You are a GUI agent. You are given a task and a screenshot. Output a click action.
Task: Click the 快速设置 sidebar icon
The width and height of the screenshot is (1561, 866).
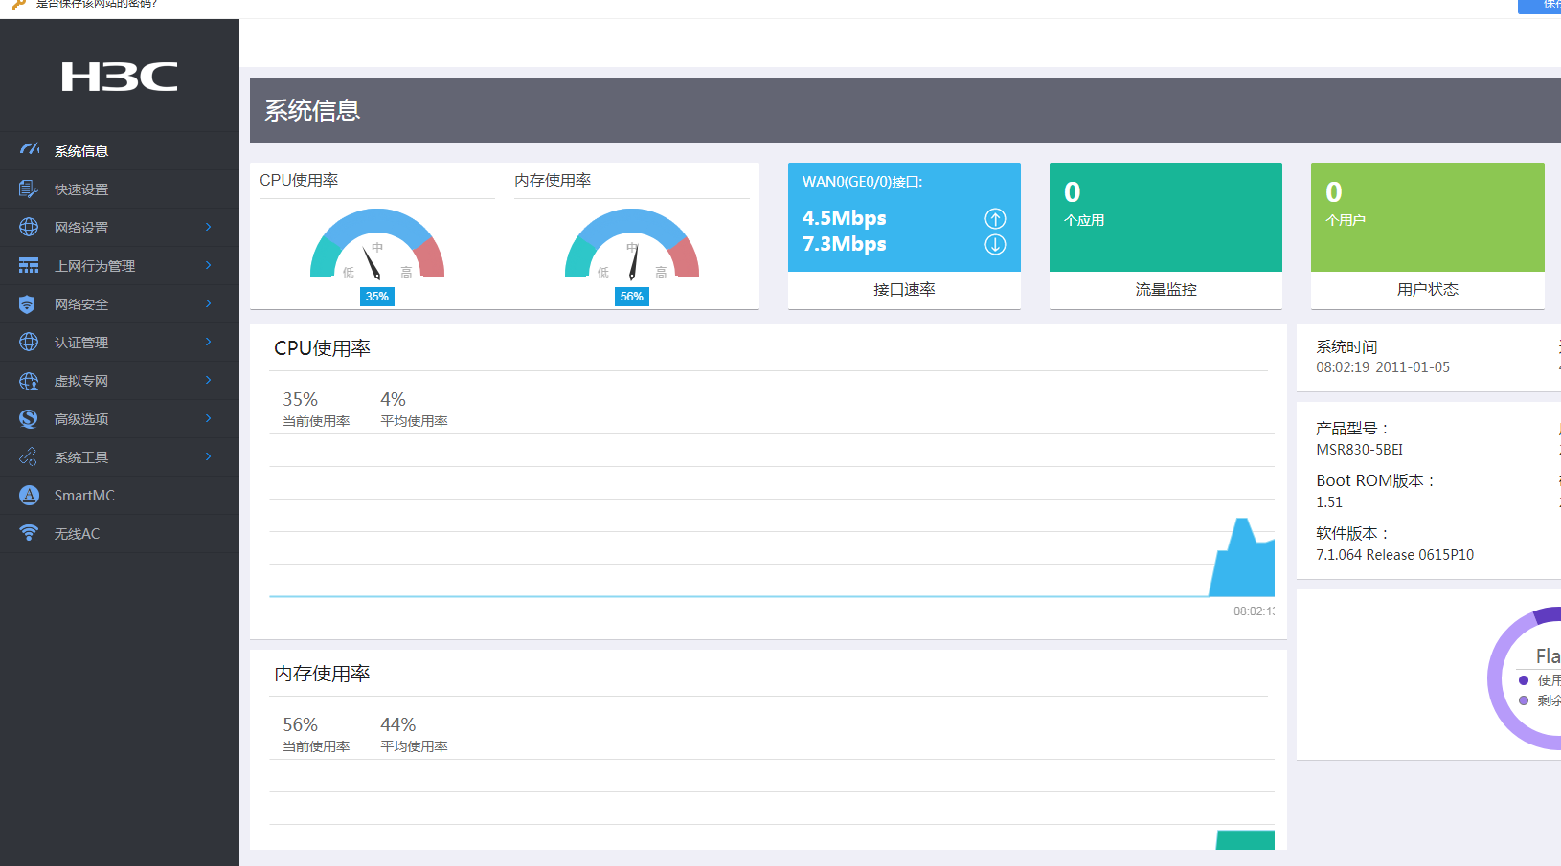pyautogui.click(x=29, y=189)
